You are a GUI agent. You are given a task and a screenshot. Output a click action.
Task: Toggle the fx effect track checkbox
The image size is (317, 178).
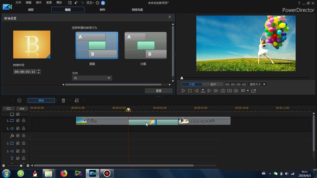pyautogui.click(x=18, y=136)
